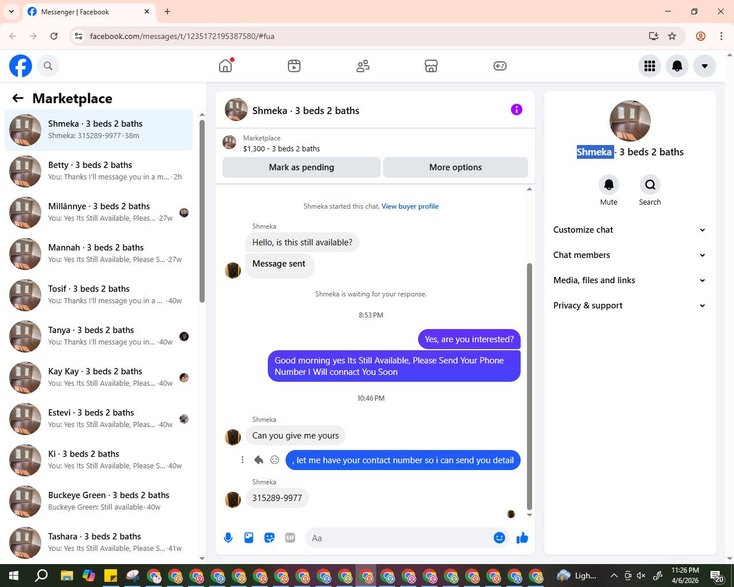Open Millânnye's 3 beds 2 baths chat
Image resolution: width=734 pixels, height=587 pixels.
(99, 213)
